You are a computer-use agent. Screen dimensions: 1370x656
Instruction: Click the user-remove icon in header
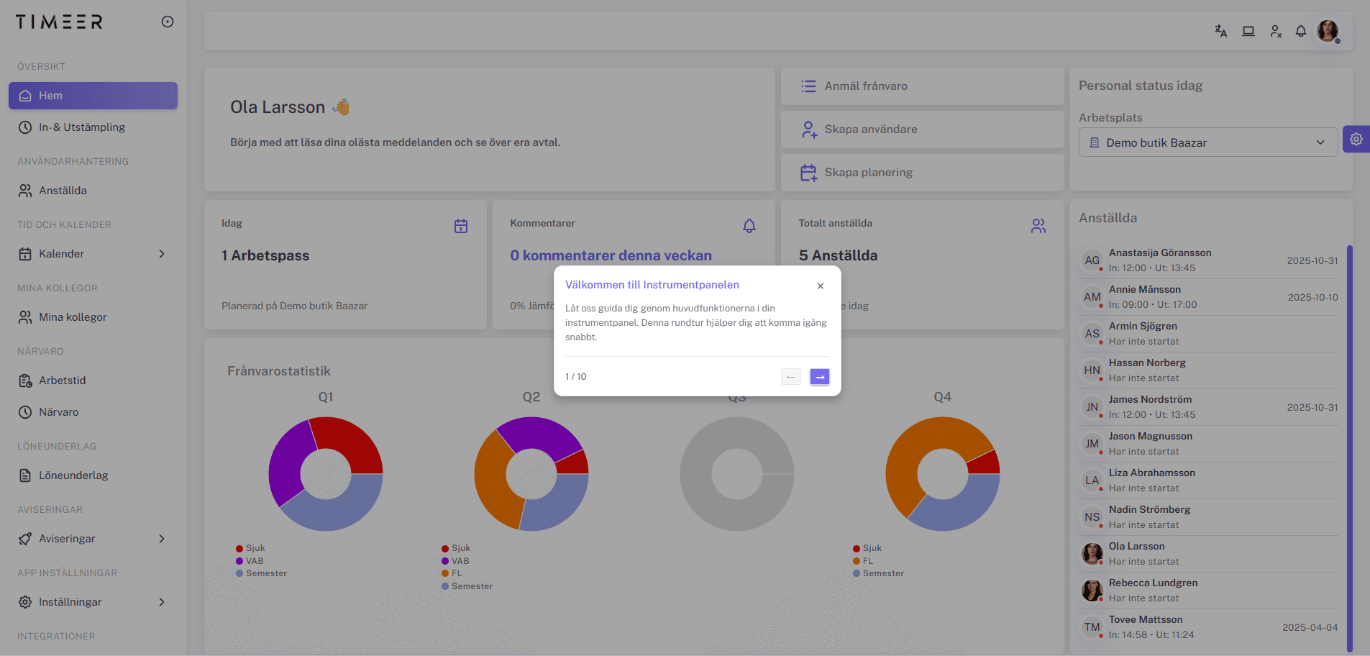pos(1276,31)
